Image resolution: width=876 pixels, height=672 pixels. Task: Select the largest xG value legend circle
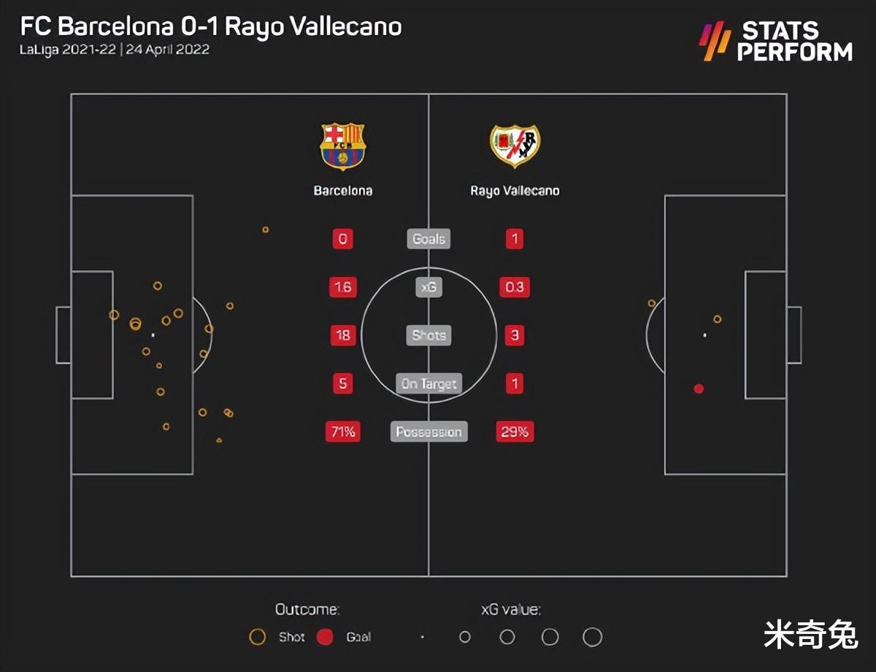point(593,637)
